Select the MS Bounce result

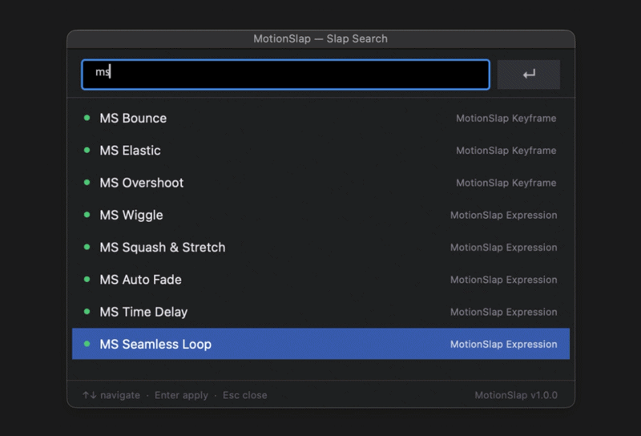pos(321,118)
